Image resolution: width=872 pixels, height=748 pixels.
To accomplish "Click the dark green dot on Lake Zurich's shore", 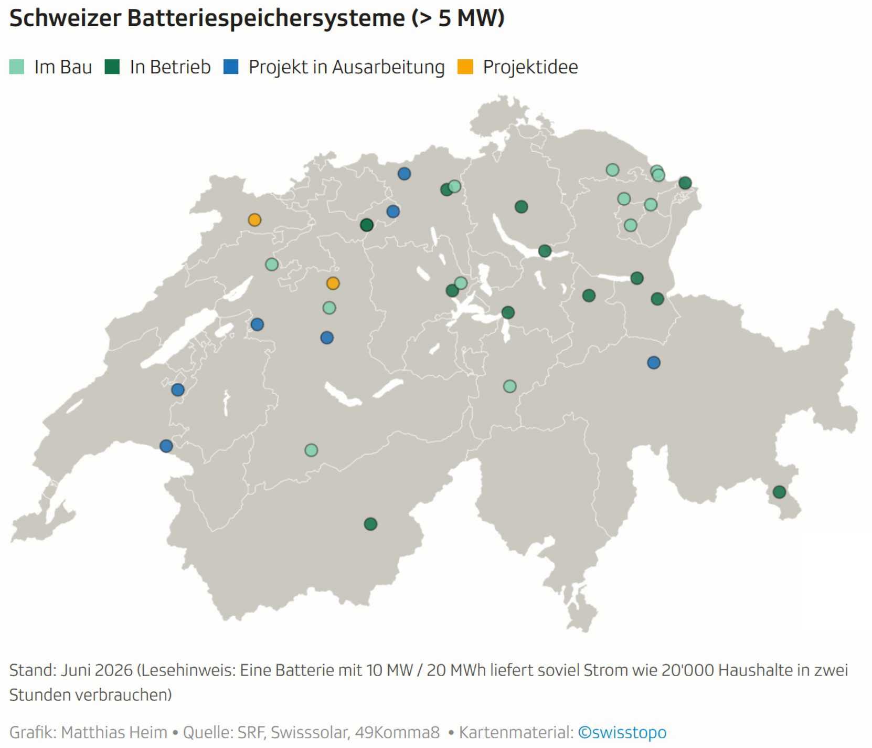I will point(545,251).
